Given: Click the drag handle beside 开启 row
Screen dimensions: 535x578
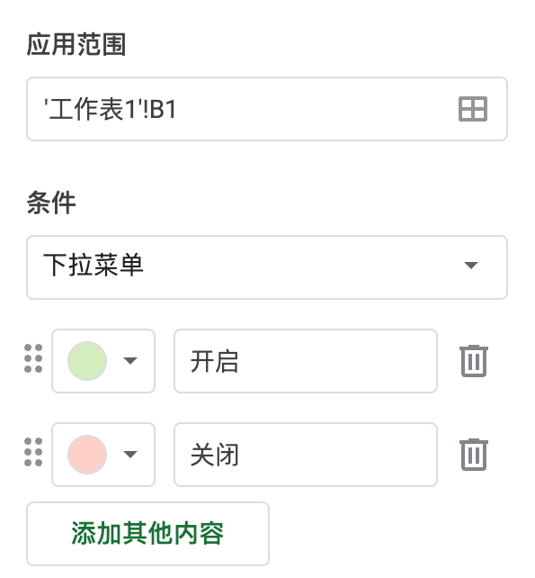Looking at the screenshot, I should coord(33,358).
